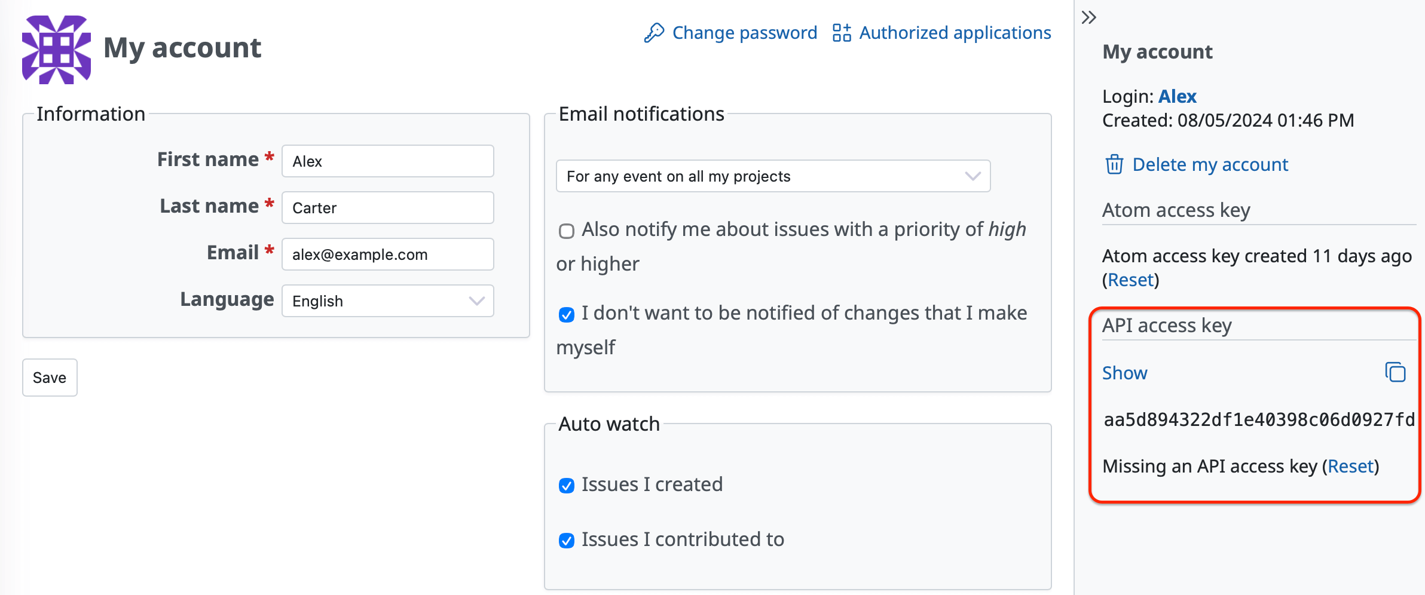Enable notification for high priority issues

[x=567, y=231]
